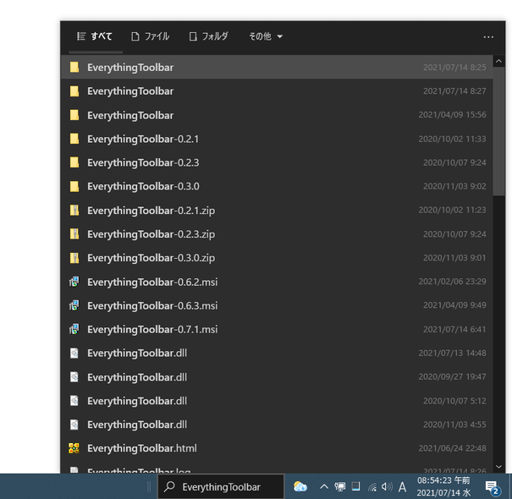Viewport: 512px width, 499px height.
Task: Open the Wi-Fi network tray icon
Action: [x=372, y=487]
